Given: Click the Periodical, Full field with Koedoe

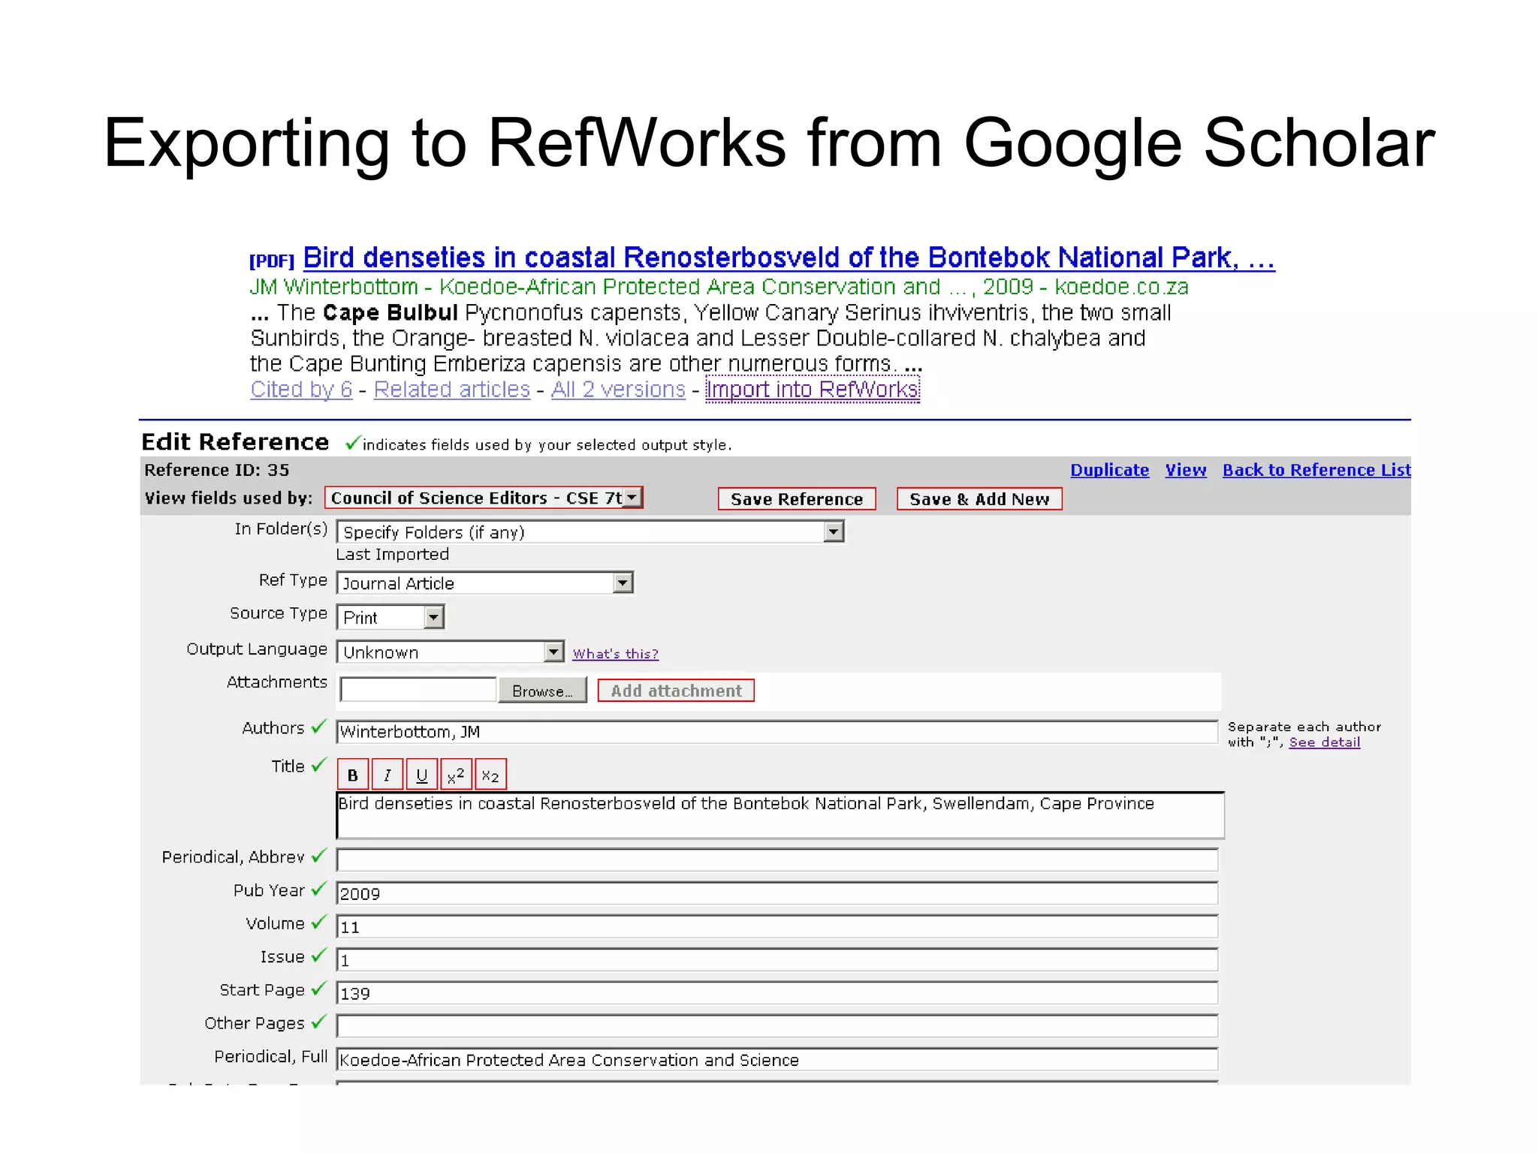Looking at the screenshot, I should click(777, 1059).
